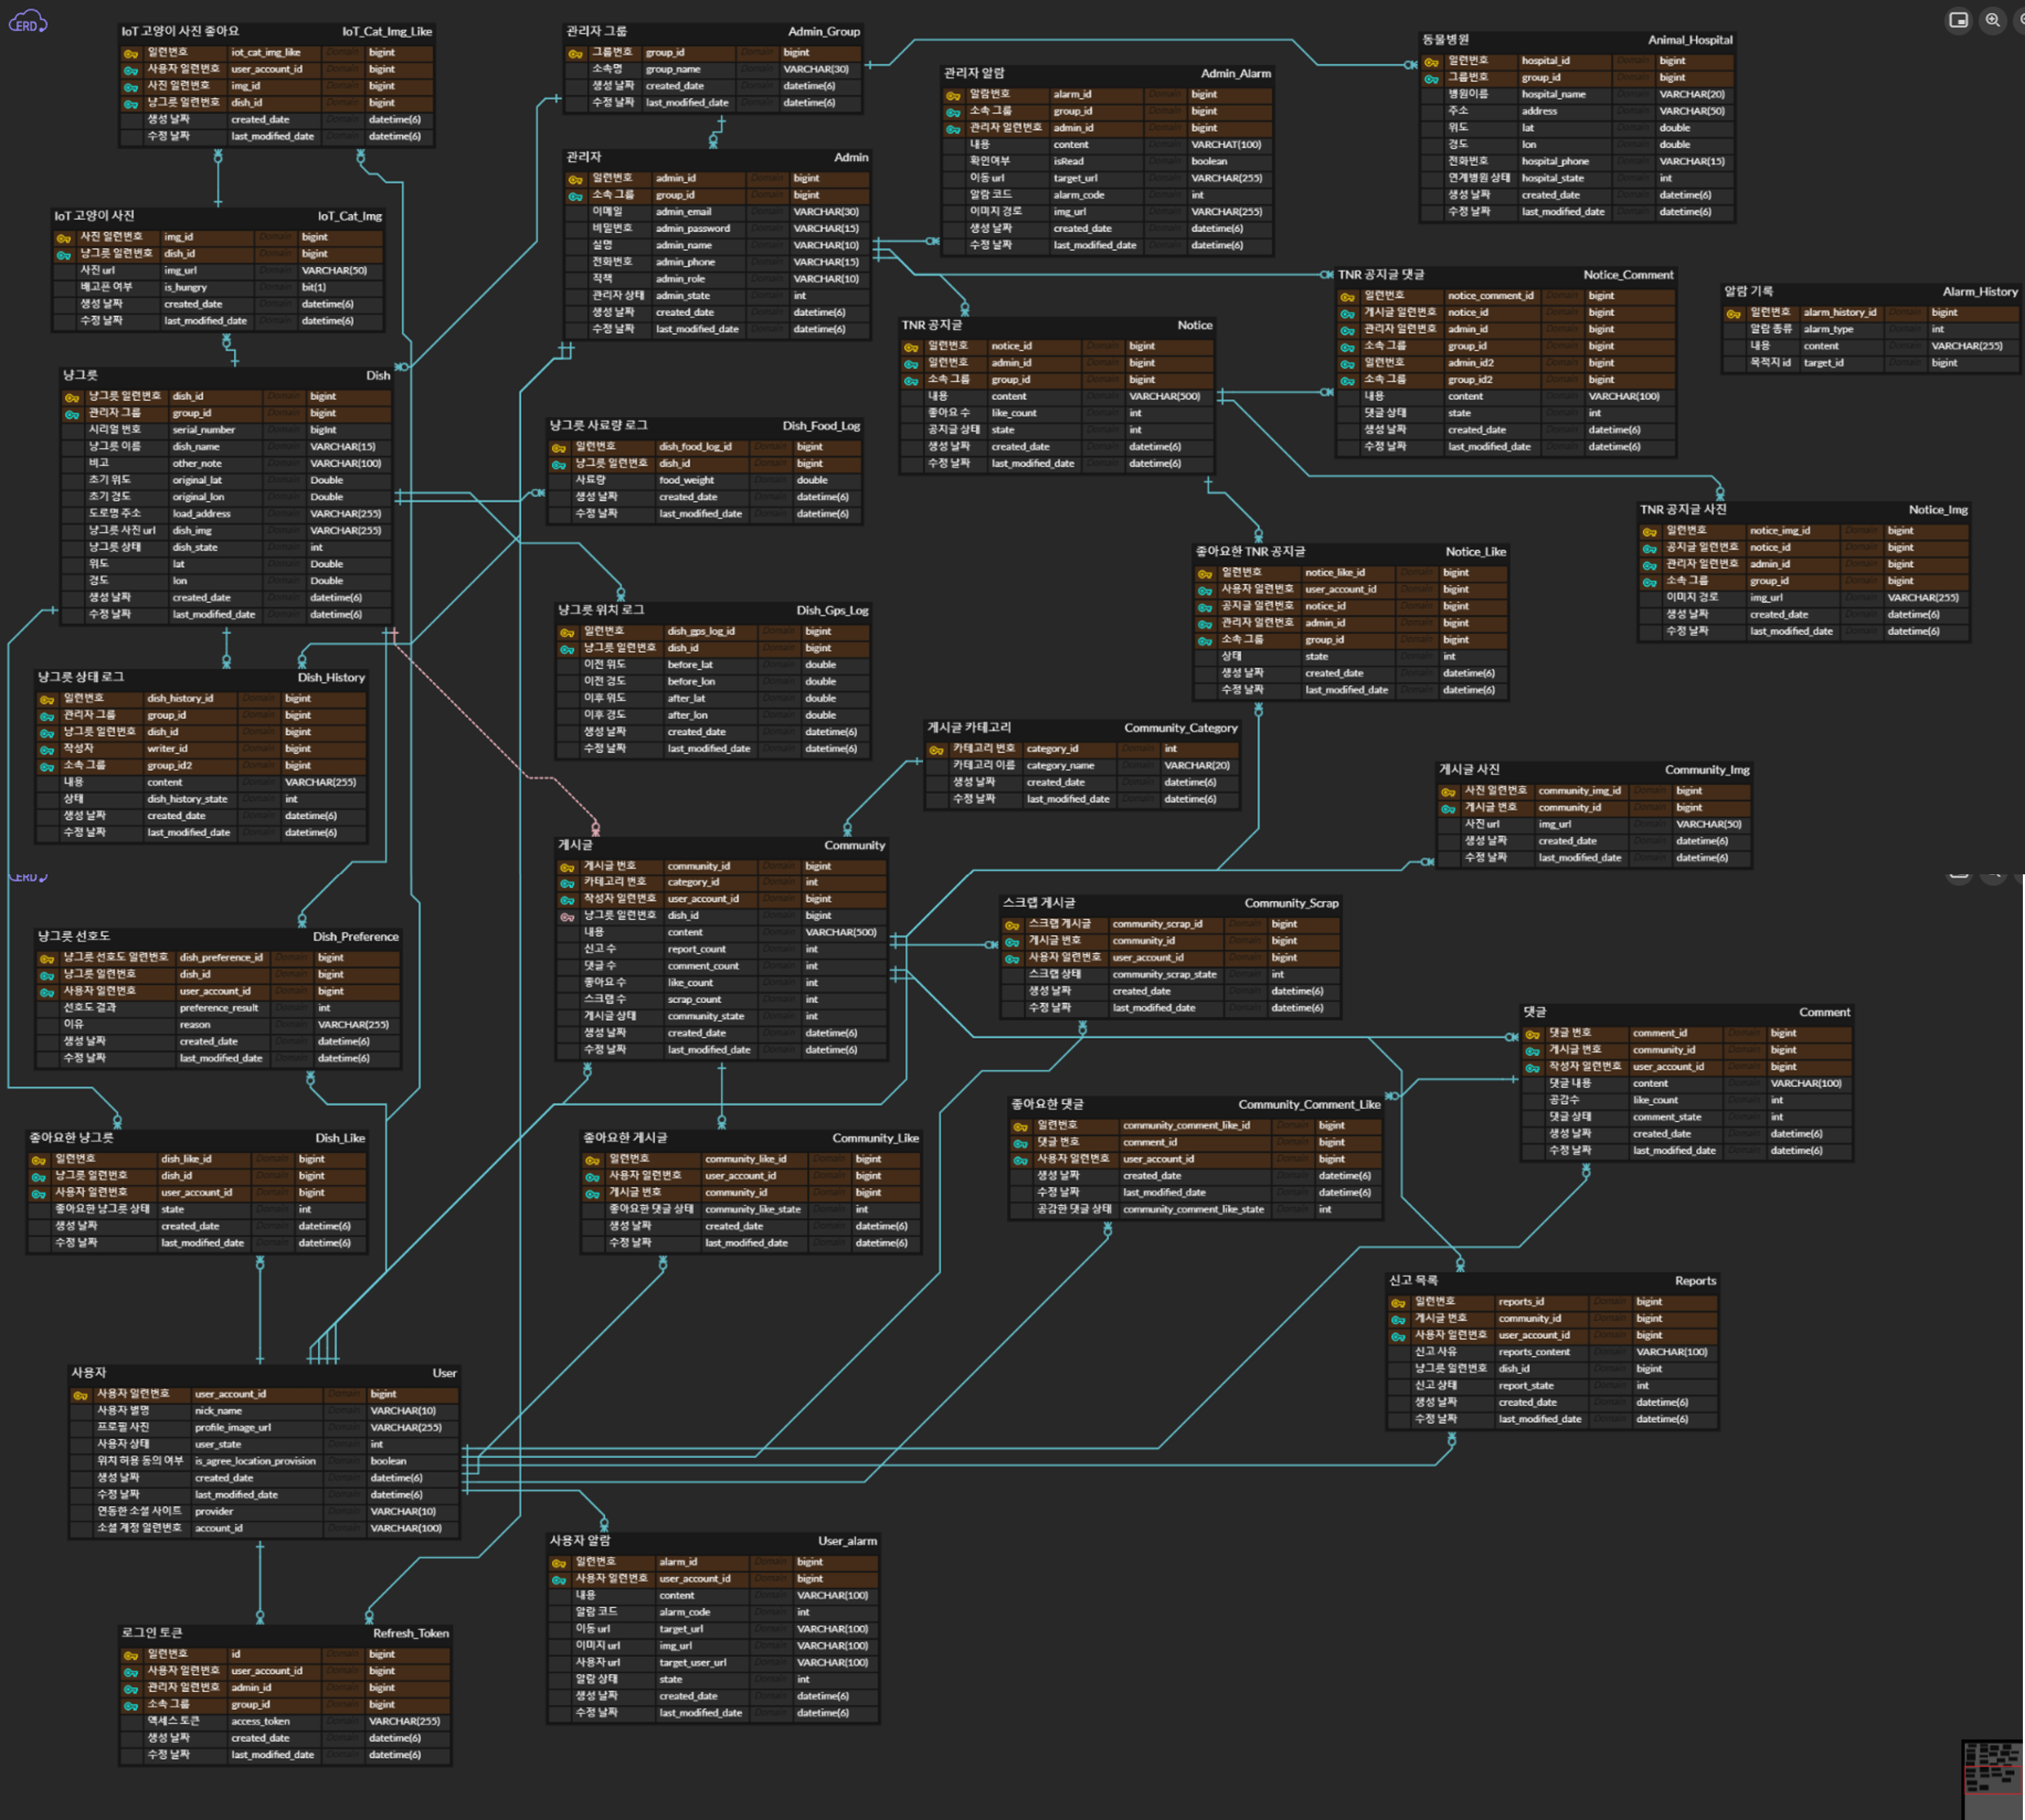2025x1820 pixels.
Task: Click the hospital_phone column name
Action: click(1555, 162)
